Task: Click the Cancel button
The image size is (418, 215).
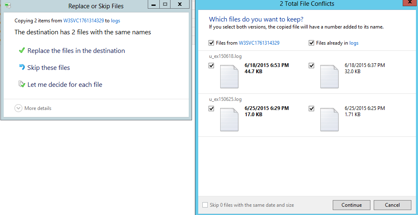Action: pos(392,205)
